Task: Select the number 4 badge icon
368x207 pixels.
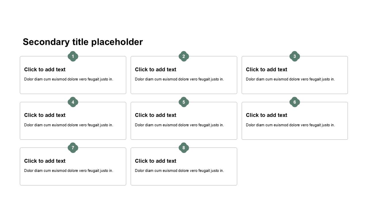Action: 73,102
